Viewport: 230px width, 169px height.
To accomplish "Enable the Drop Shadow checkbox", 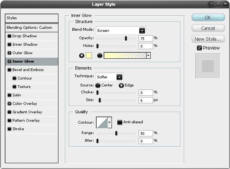I will click(x=9, y=36).
